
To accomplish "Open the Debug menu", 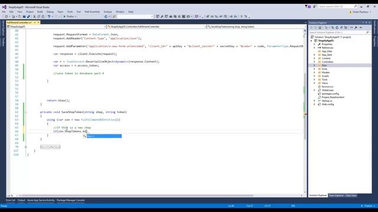I will click(50, 12).
